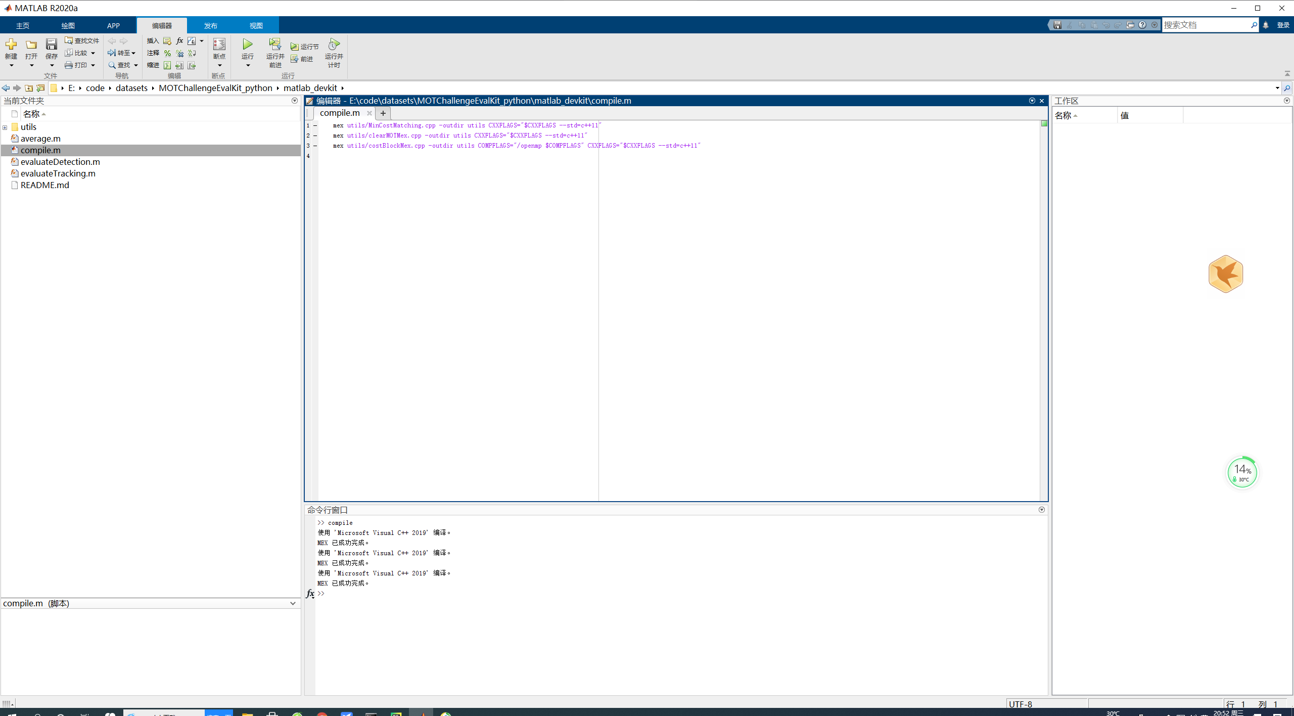Click the Save (保存) floppy disk icon

point(51,44)
